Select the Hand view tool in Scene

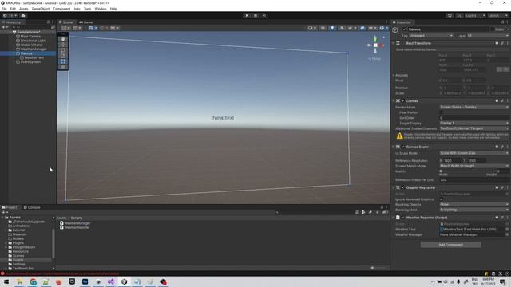[x=63, y=39]
